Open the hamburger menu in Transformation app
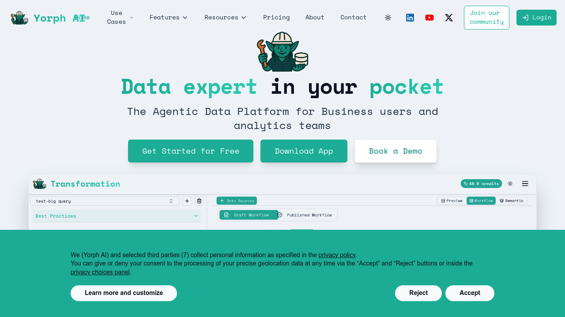 pyautogui.click(x=525, y=184)
